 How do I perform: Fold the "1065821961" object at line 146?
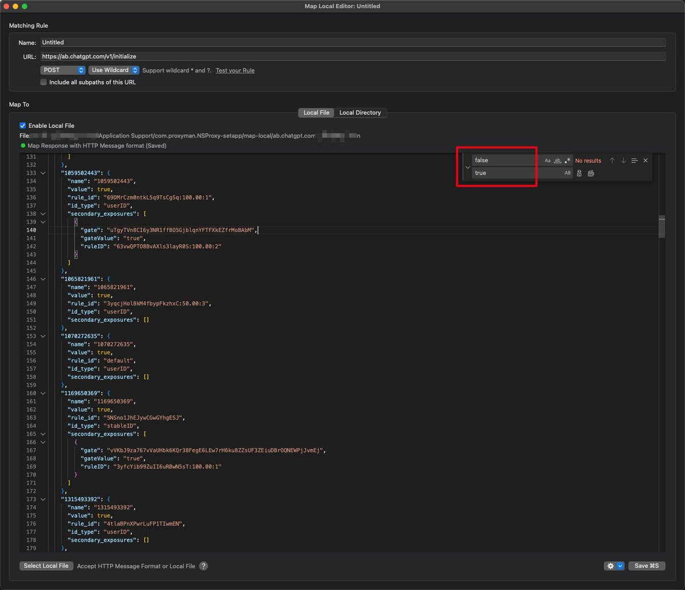[43, 280]
